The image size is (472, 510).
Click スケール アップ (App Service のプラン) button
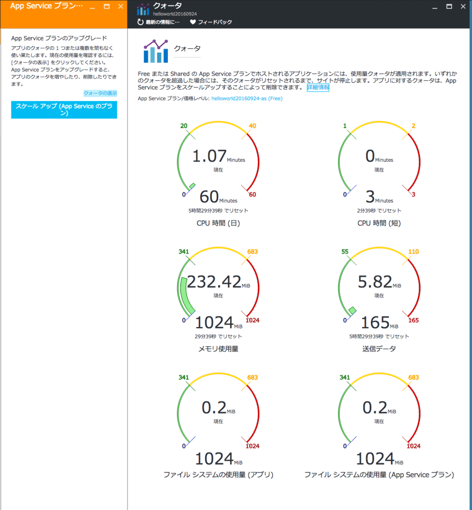coord(64,110)
